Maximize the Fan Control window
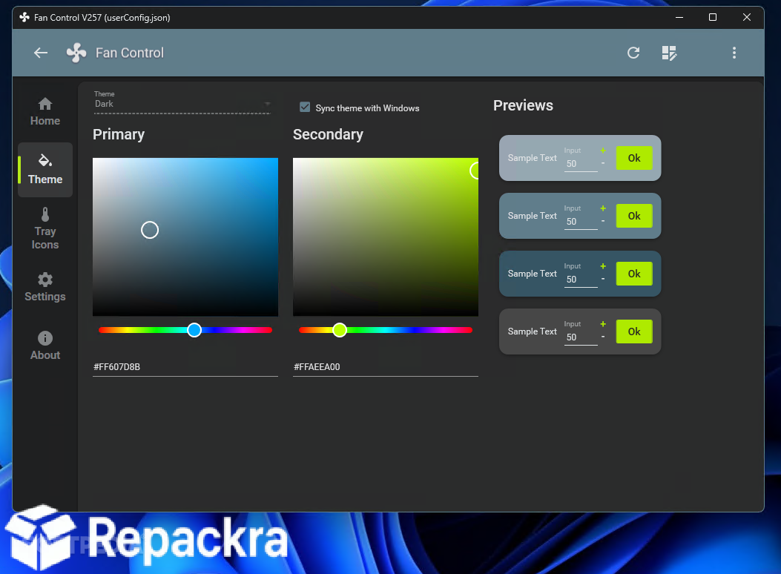The height and width of the screenshot is (574, 781). (713, 17)
